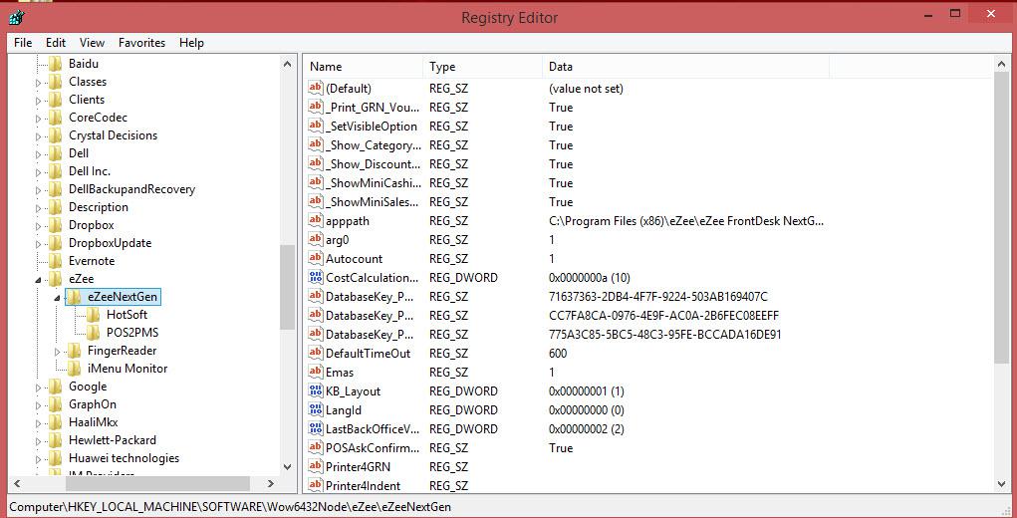Click the string icon of (Default) value

[x=316, y=89]
